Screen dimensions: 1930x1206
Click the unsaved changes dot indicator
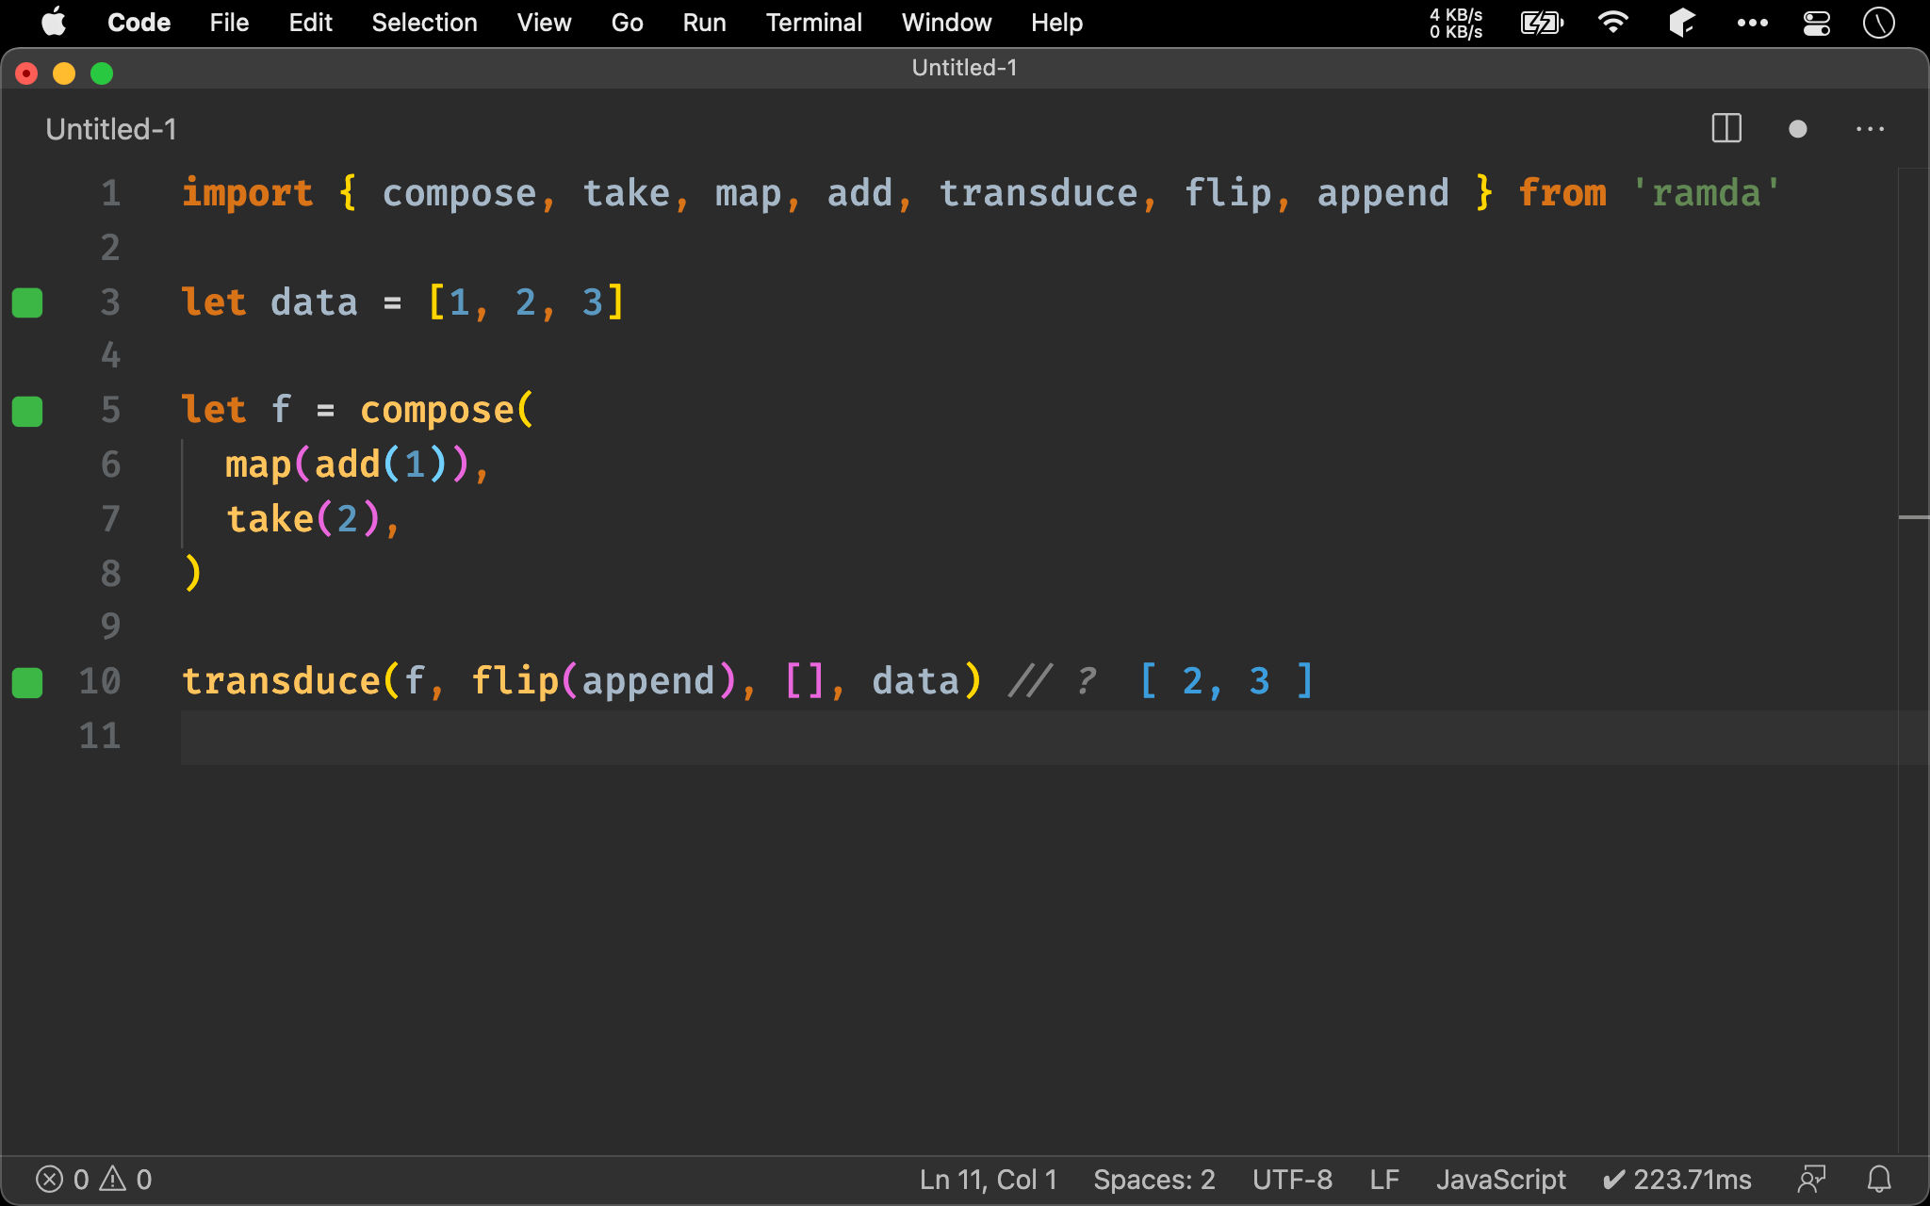click(1796, 129)
